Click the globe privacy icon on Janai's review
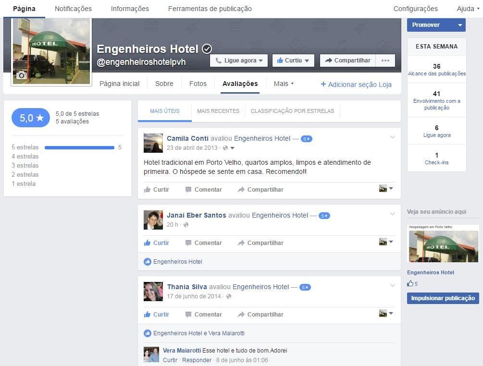Viewport: 483px width, 366px height. (x=186, y=225)
